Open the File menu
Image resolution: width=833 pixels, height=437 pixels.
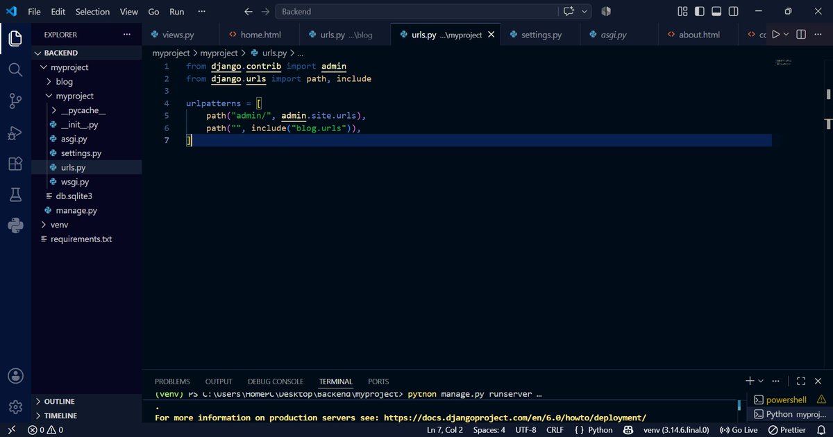(34, 12)
